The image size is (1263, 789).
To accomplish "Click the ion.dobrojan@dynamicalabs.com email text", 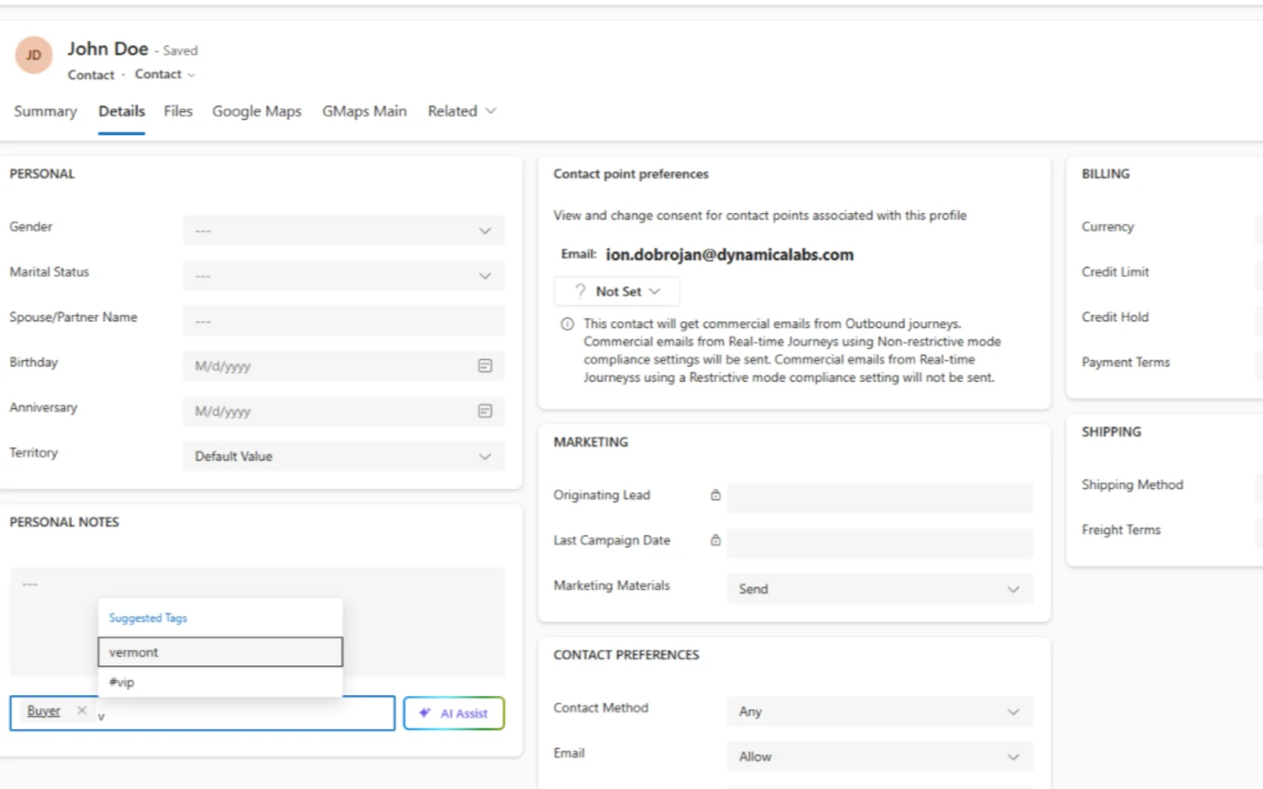I will pos(729,255).
